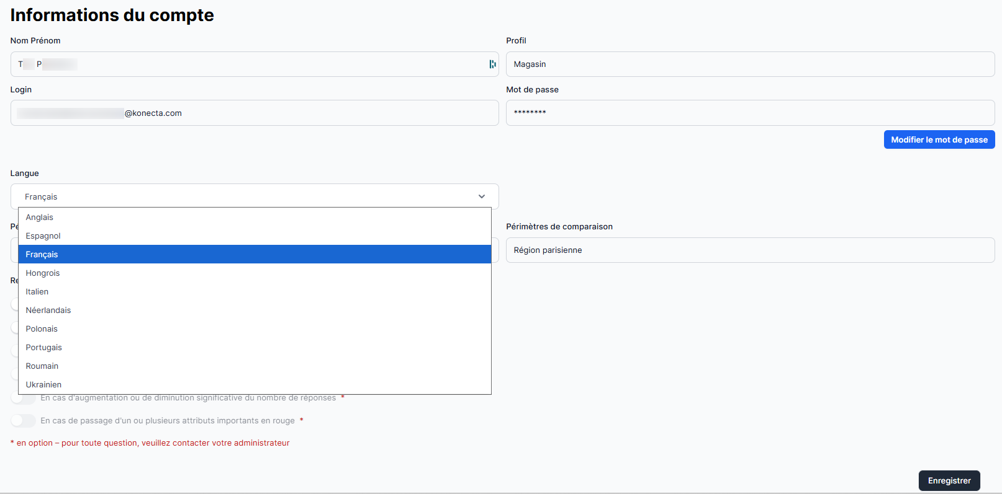Focus the Mot de passe field
Screen dimensions: 1002x494
(750, 113)
